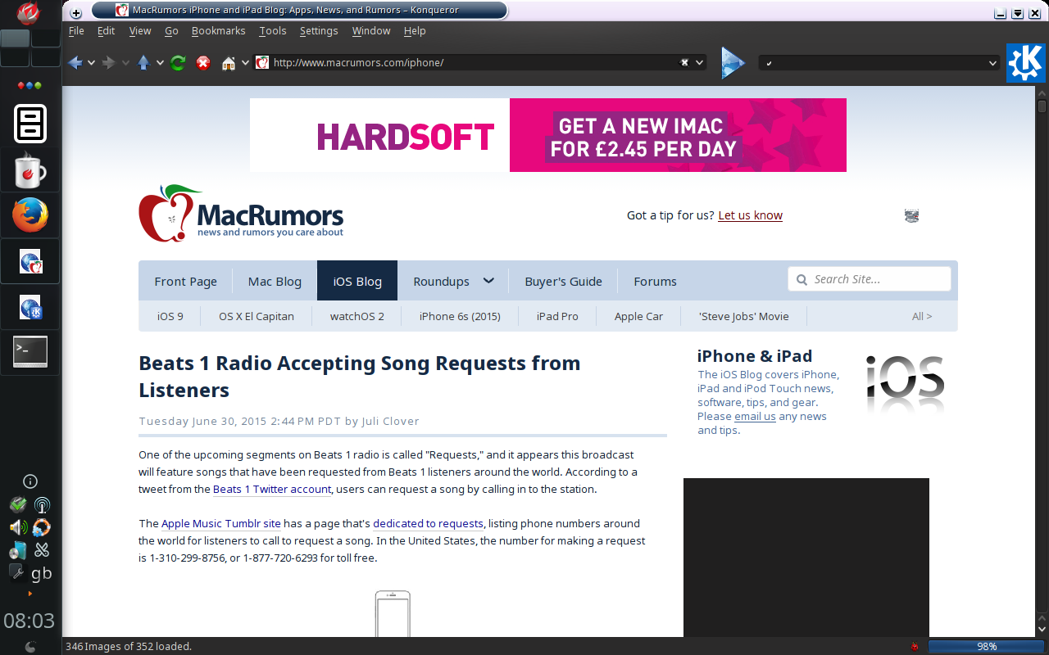This screenshot has height=655, width=1049.
Task: Expand hidden tray icons orange arrow
Action: 30,594
